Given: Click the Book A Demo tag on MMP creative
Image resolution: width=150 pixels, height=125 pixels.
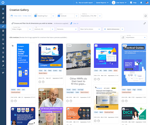Looking at the screenshot, I should [x=43, y=73].
